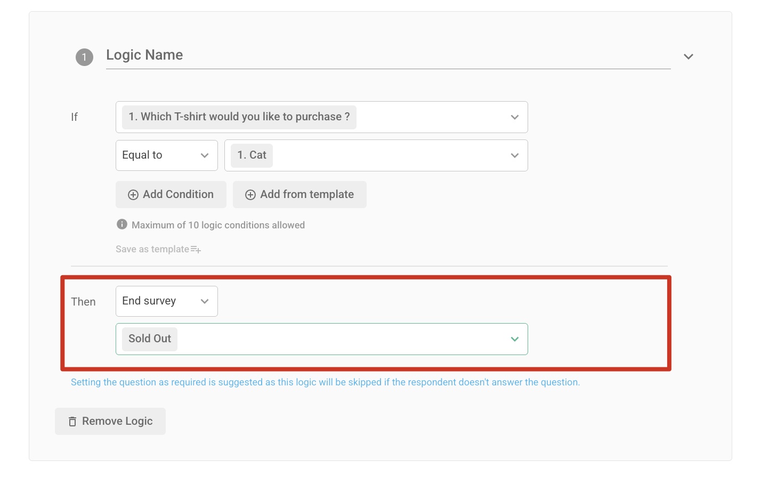
Task: Click the Logic Name input field
Action: click(373, 55)
